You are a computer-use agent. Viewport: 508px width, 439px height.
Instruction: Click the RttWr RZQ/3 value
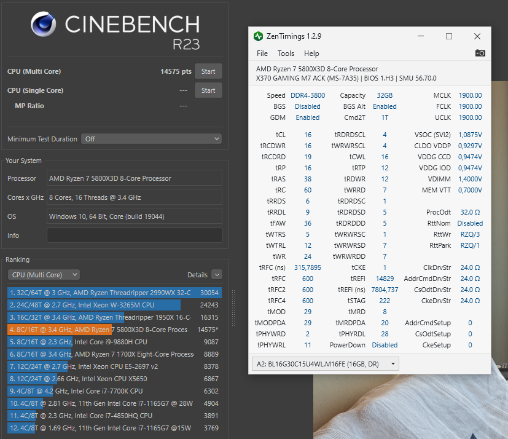(x=470, y=234)
